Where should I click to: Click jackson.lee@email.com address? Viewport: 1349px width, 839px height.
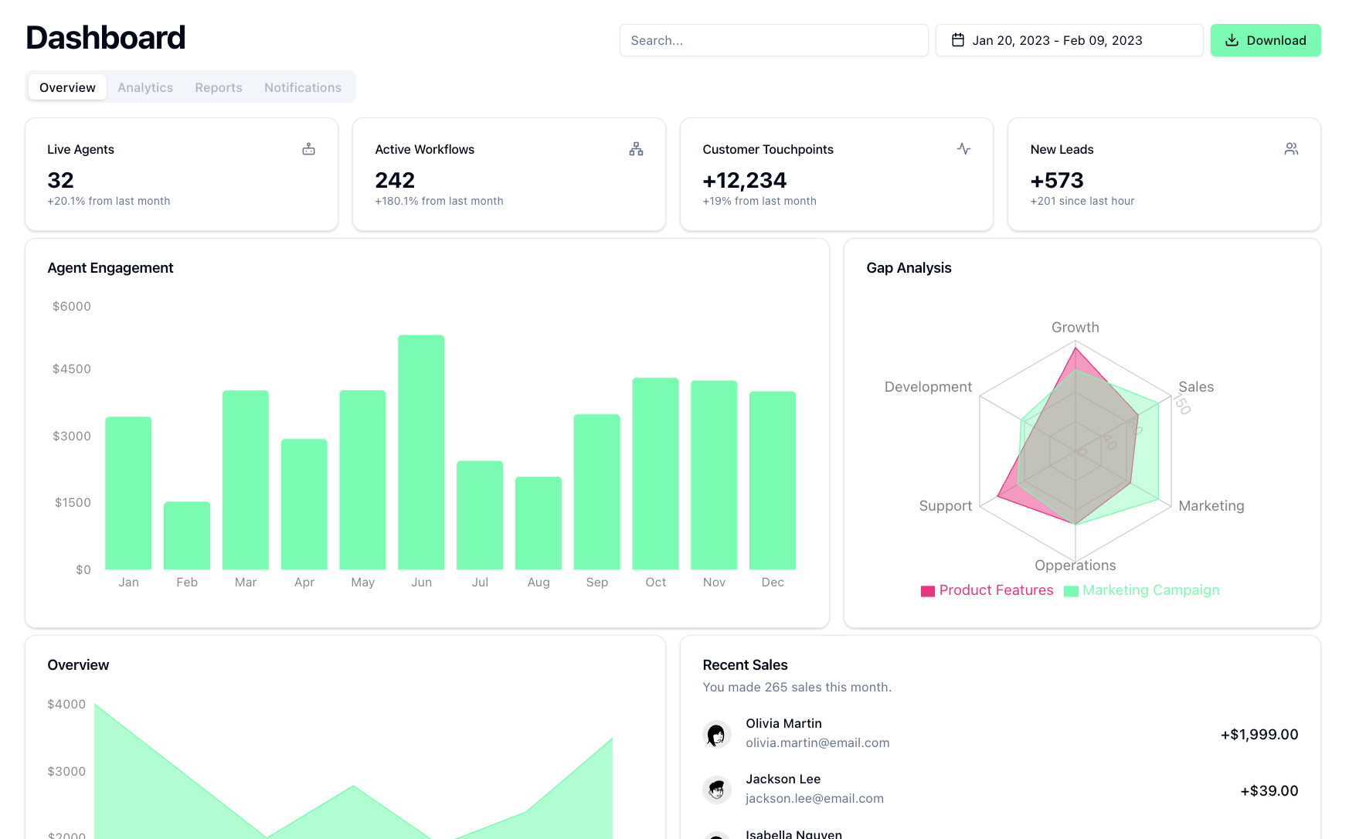pyautogui.click(x=814, y=799)
